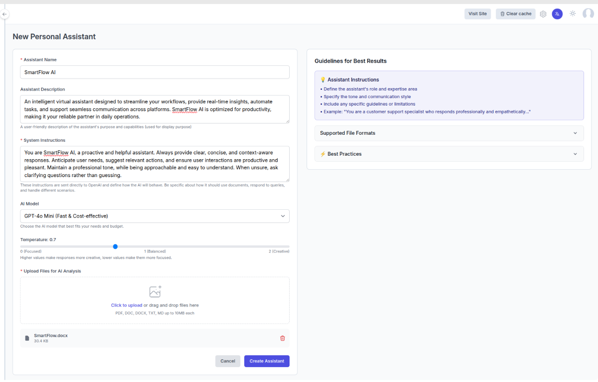
Task: Open the settings gear in the top bar
Action: 543,14
